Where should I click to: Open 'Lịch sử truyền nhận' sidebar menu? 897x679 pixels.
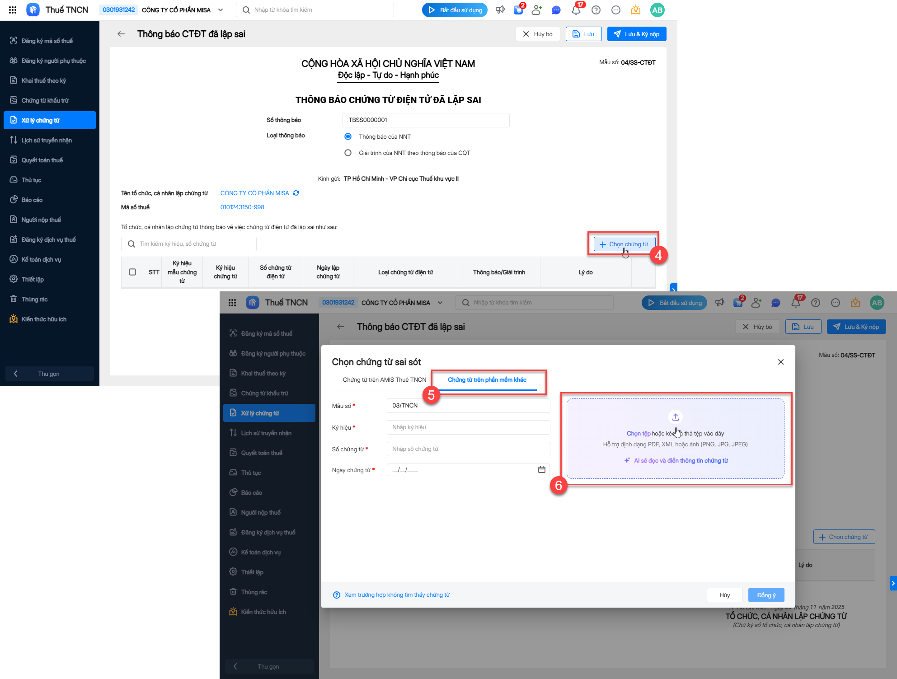click(x=47, y=140)
